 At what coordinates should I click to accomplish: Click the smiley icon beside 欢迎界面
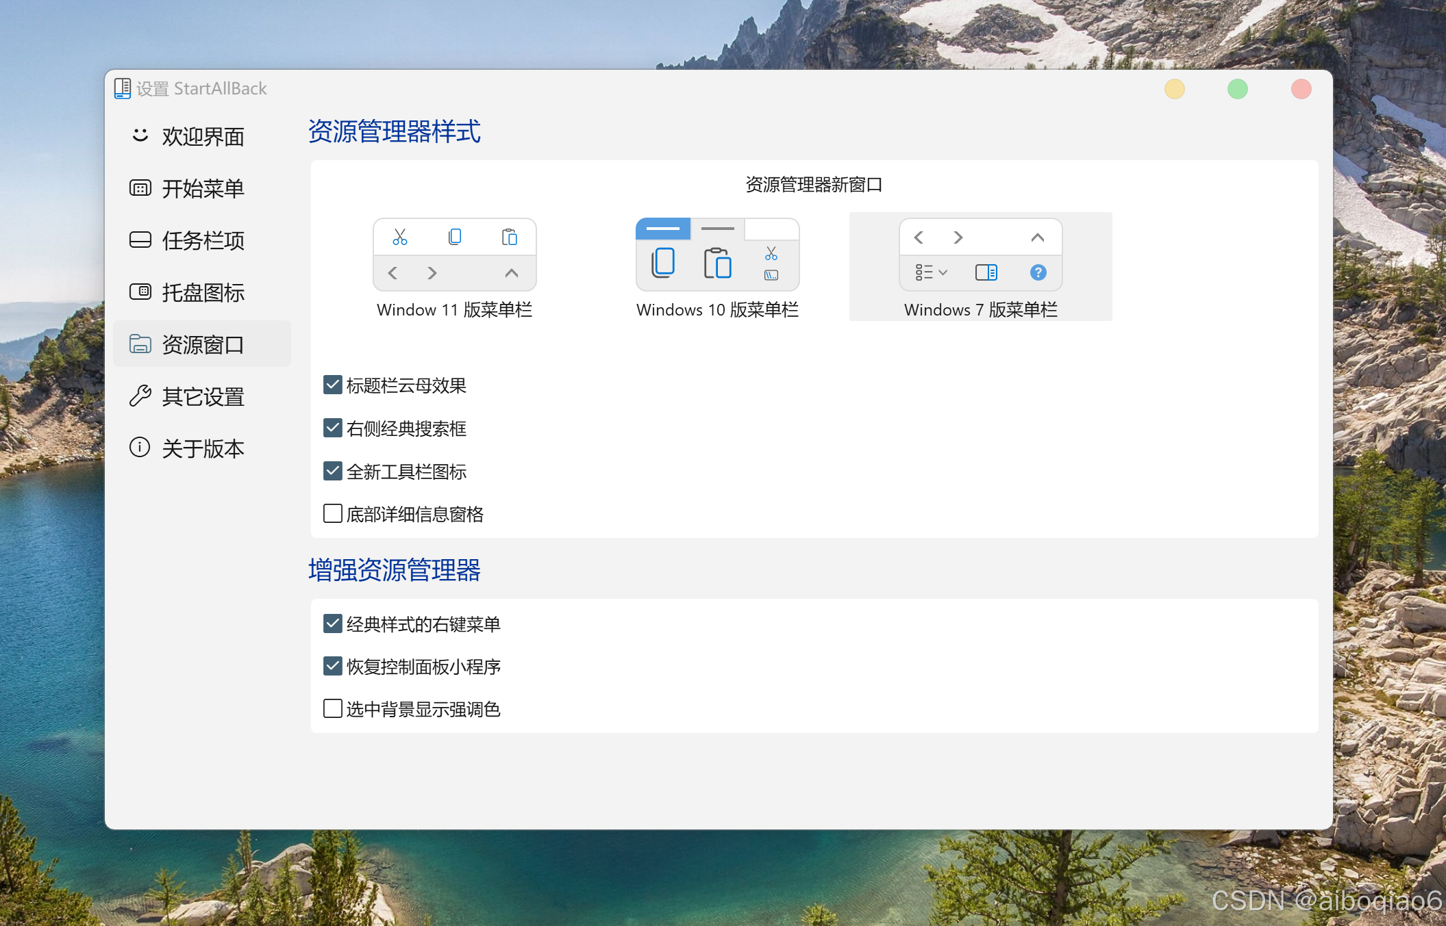[x=140, y=135]
